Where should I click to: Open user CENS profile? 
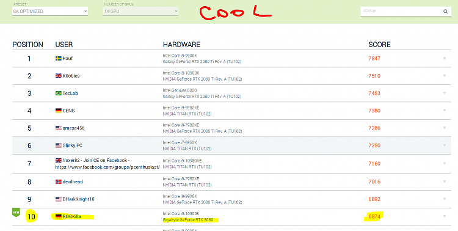[68, 111]
